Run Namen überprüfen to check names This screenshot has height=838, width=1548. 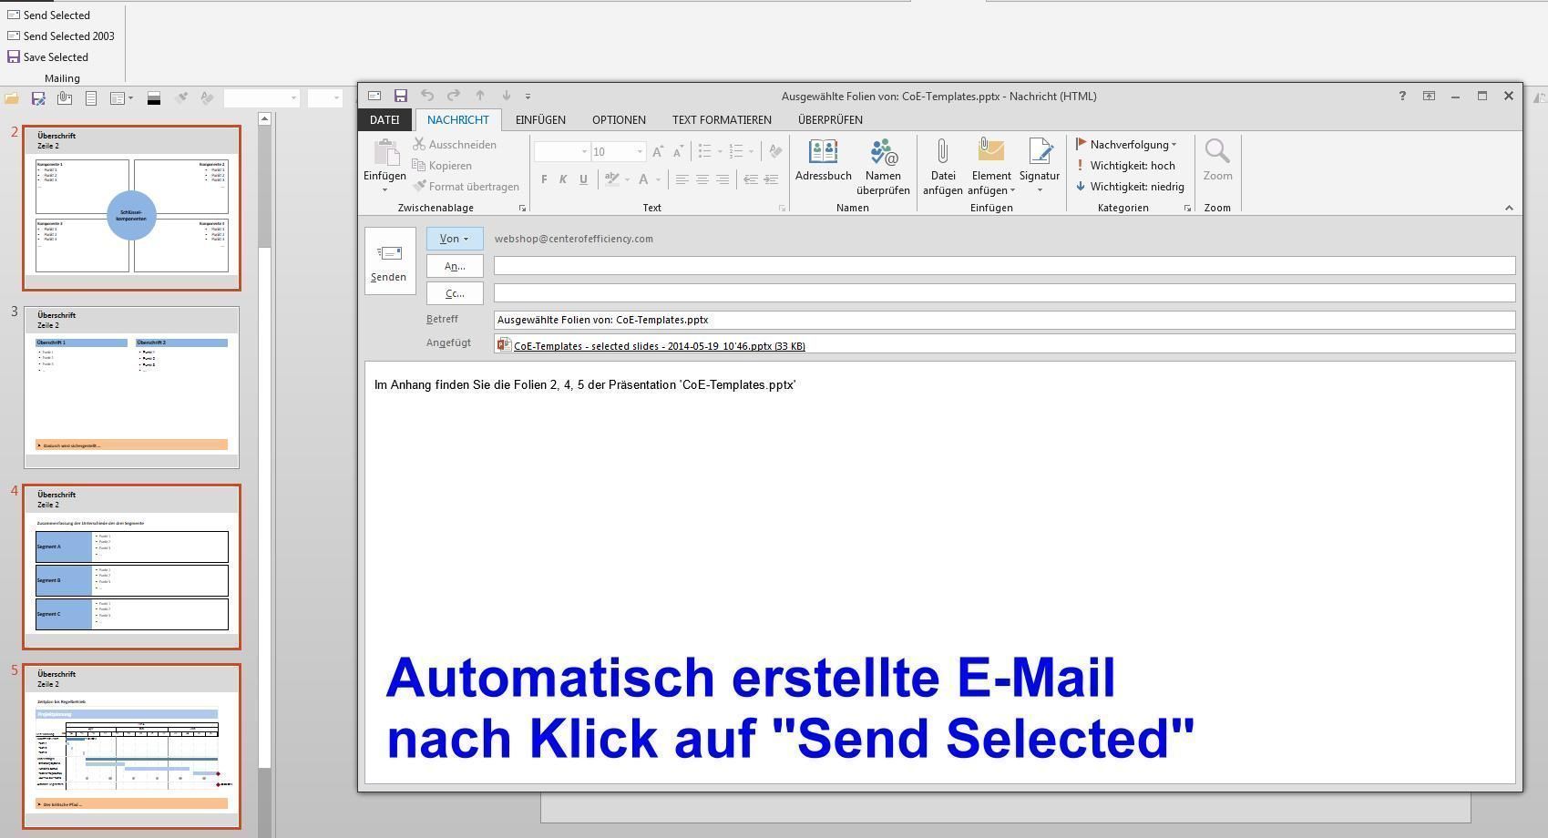pos(882,167)
